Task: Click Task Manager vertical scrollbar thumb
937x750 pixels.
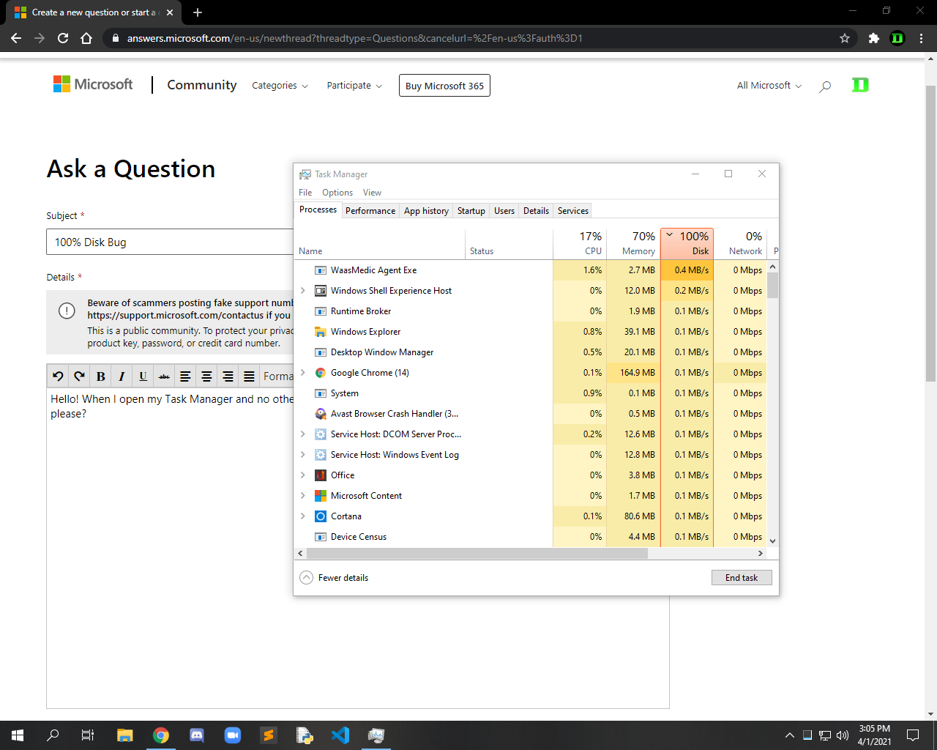Action: pos(773,286)
